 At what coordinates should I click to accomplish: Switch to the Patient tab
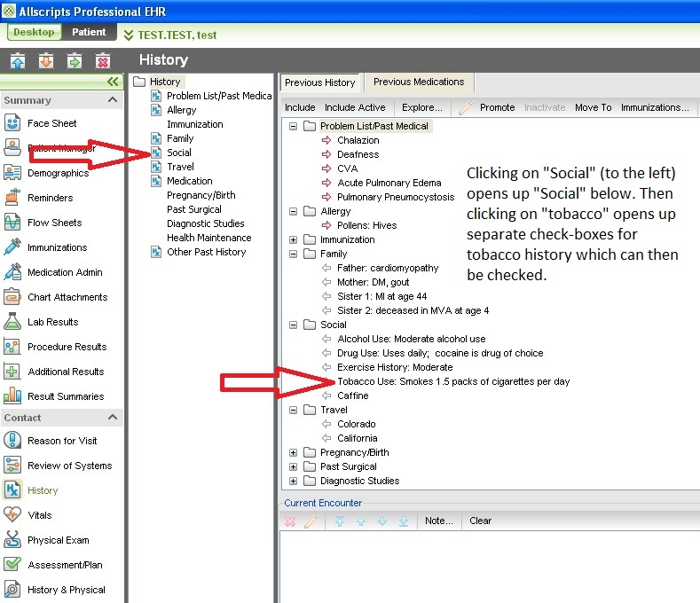point(89,32)
